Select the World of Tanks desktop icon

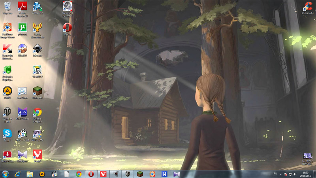[x=8, y=115]
